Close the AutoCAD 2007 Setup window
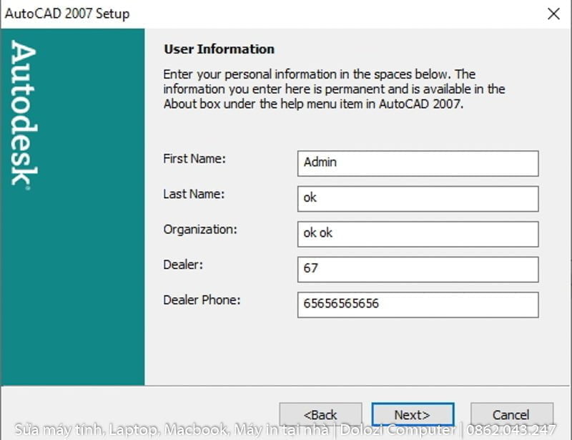This screenshot has height=440, width=572. pyautogui.click(x=553, y=14)
